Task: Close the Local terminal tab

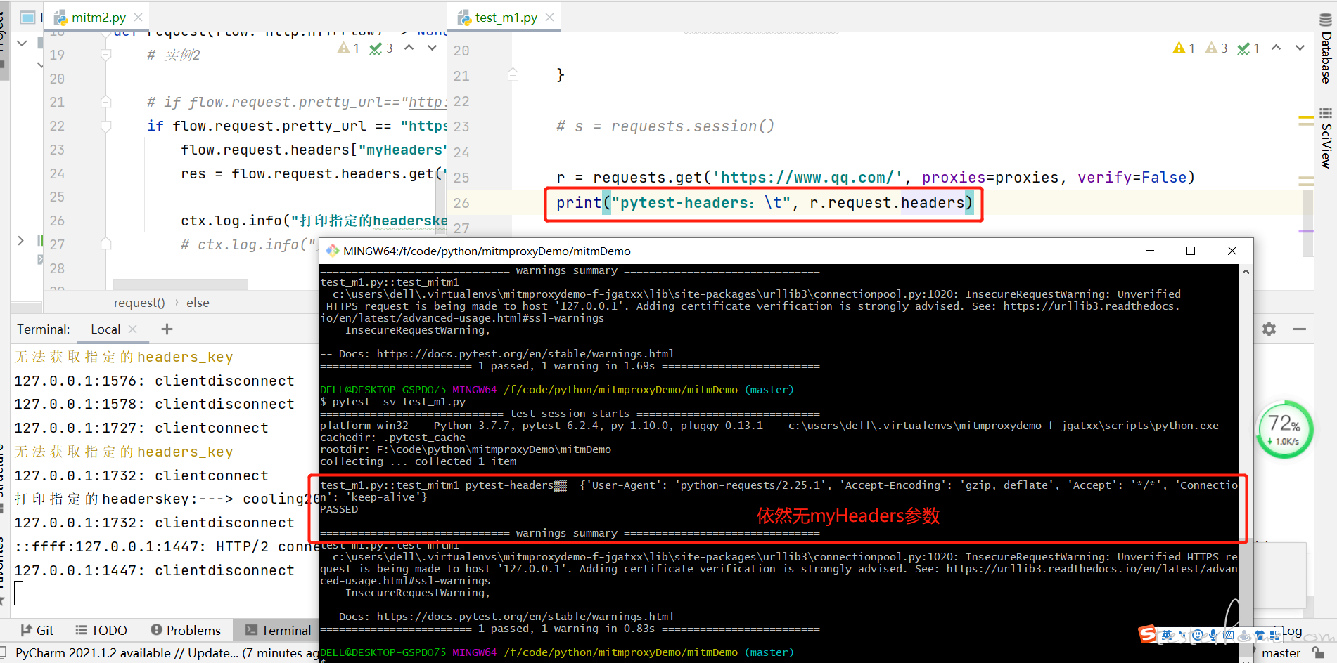Action: point(133,329)
